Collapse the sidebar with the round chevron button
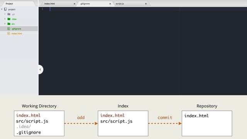 tap(40, 69)
